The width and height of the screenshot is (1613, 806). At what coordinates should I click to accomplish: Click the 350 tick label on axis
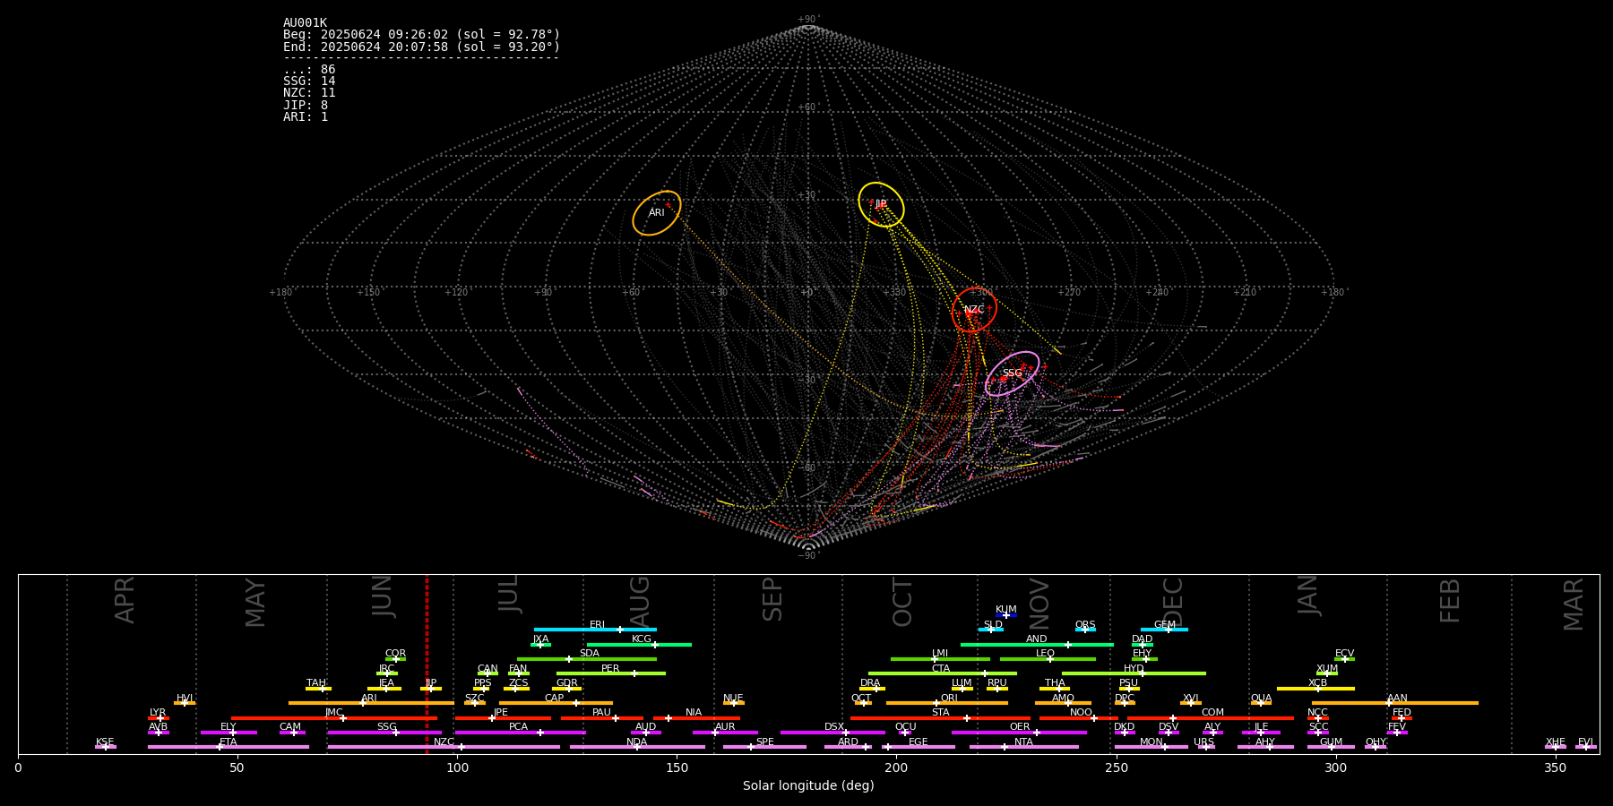(x=1556, y=767)
